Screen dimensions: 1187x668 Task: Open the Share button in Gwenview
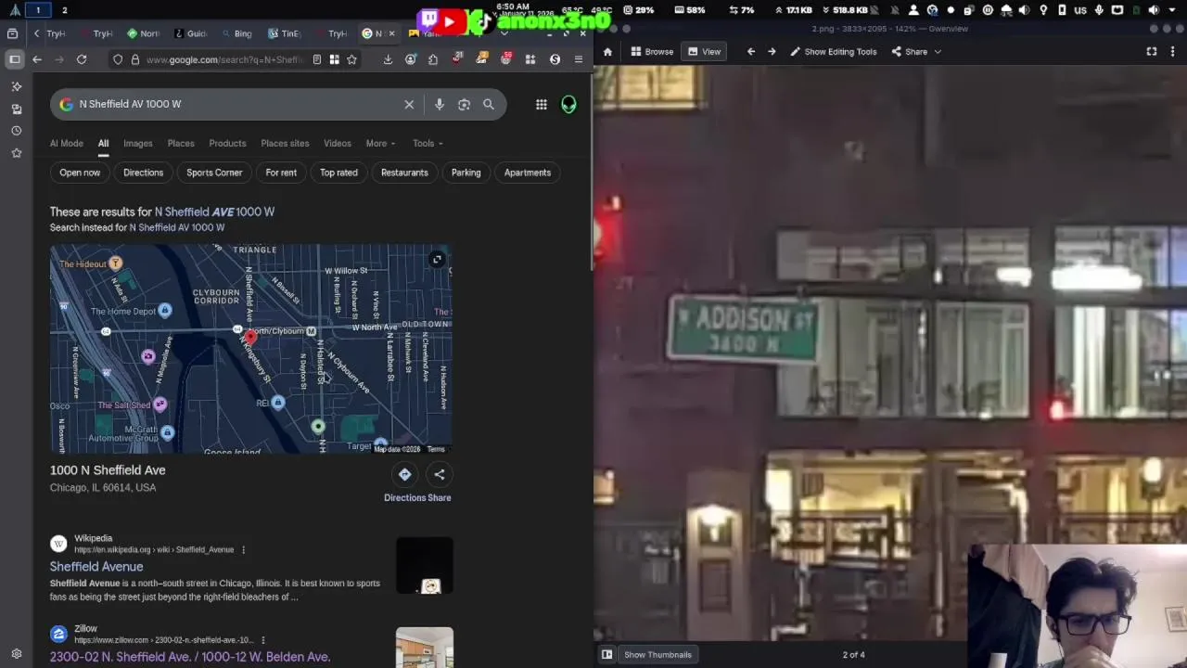click(910, 52)
